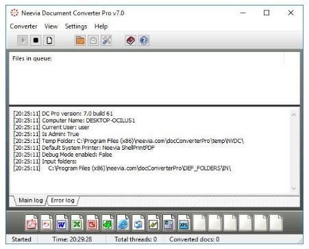
Task: Click the 'Temp Folder' log line
Action: [129, 141]
